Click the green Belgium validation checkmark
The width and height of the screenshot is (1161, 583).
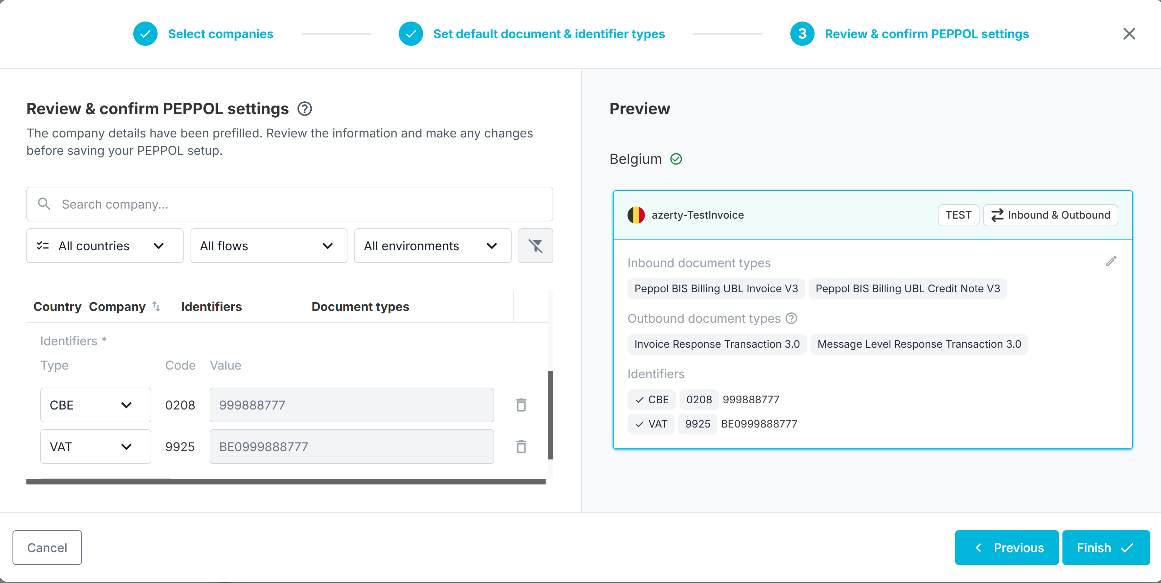click(675, 159)
